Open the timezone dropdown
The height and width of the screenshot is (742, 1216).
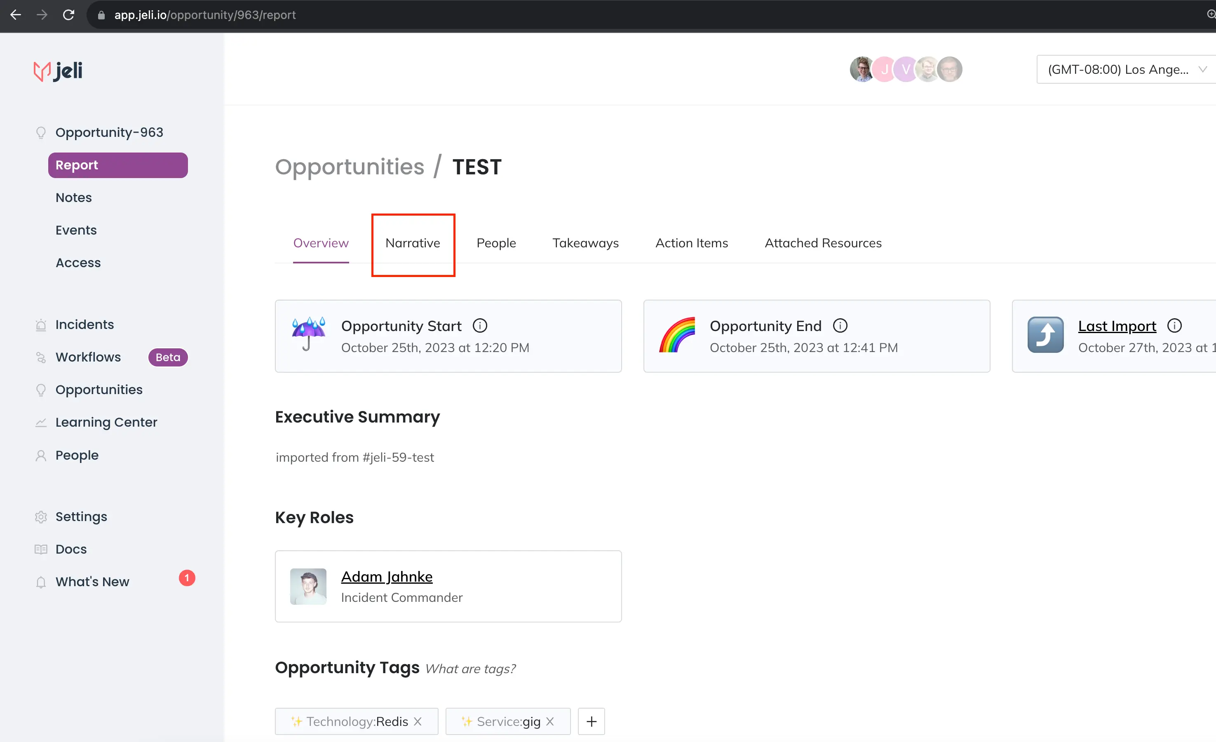pos(1125,70)
